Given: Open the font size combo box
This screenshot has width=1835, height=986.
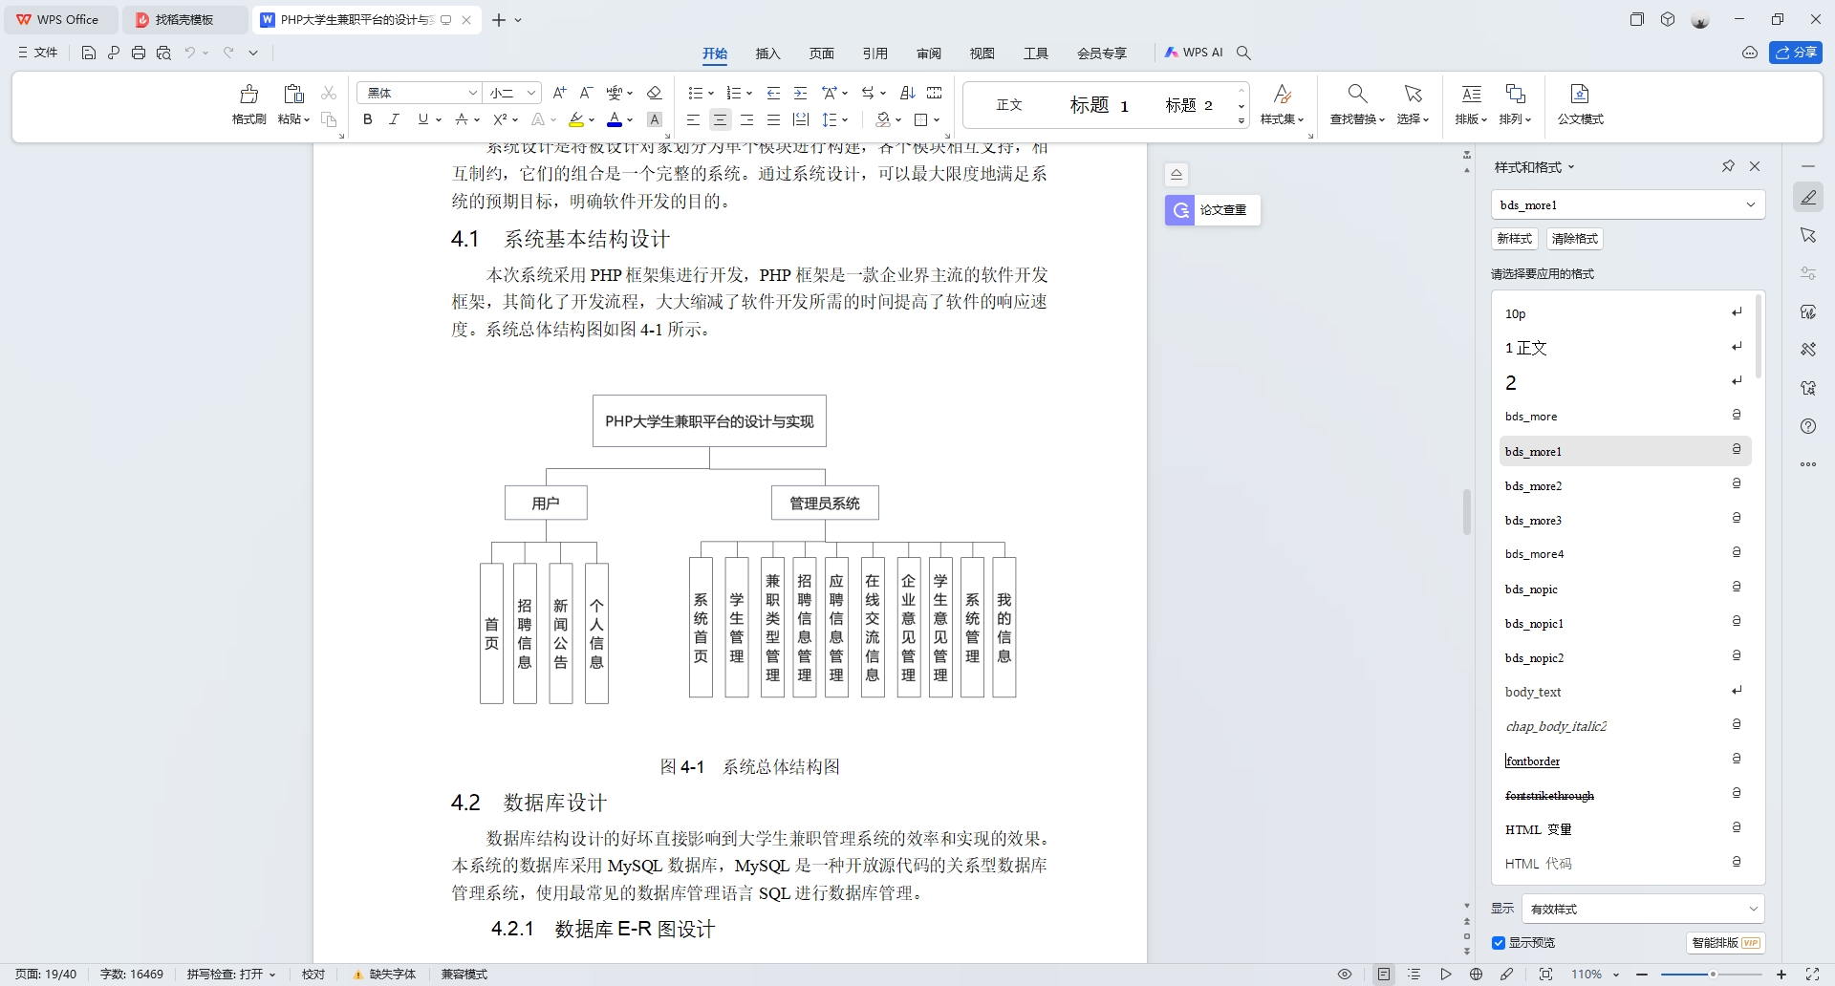Looking at the screenshot, I should [x=512, y=93].
